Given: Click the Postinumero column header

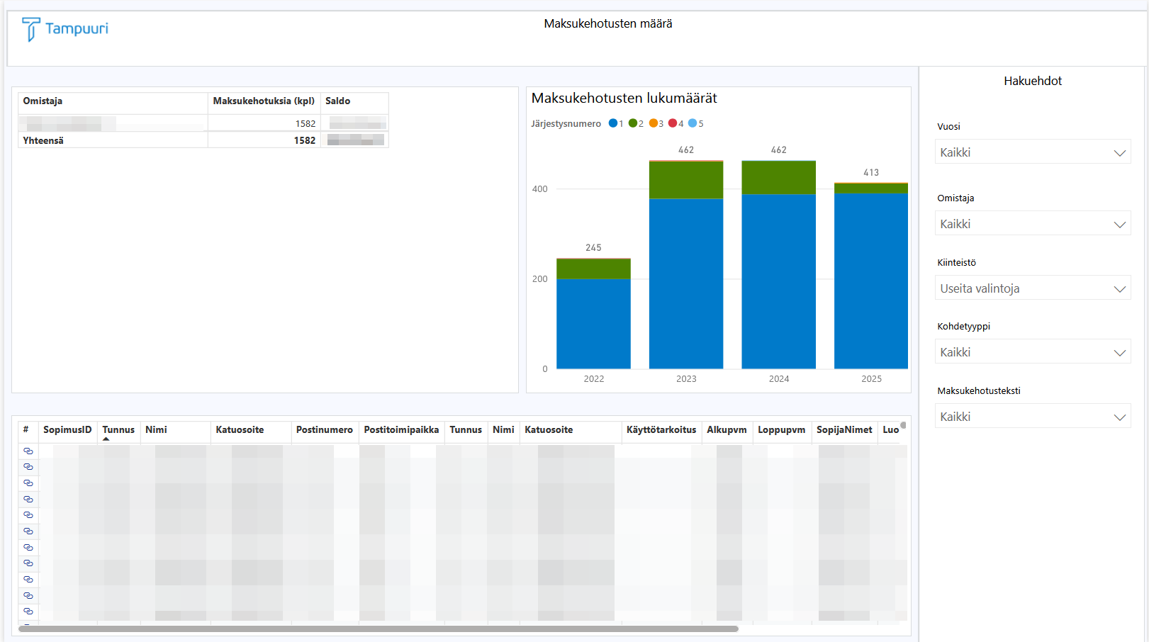Looking at the screenshot, I should pyautogui.click(x=324, y=429).
